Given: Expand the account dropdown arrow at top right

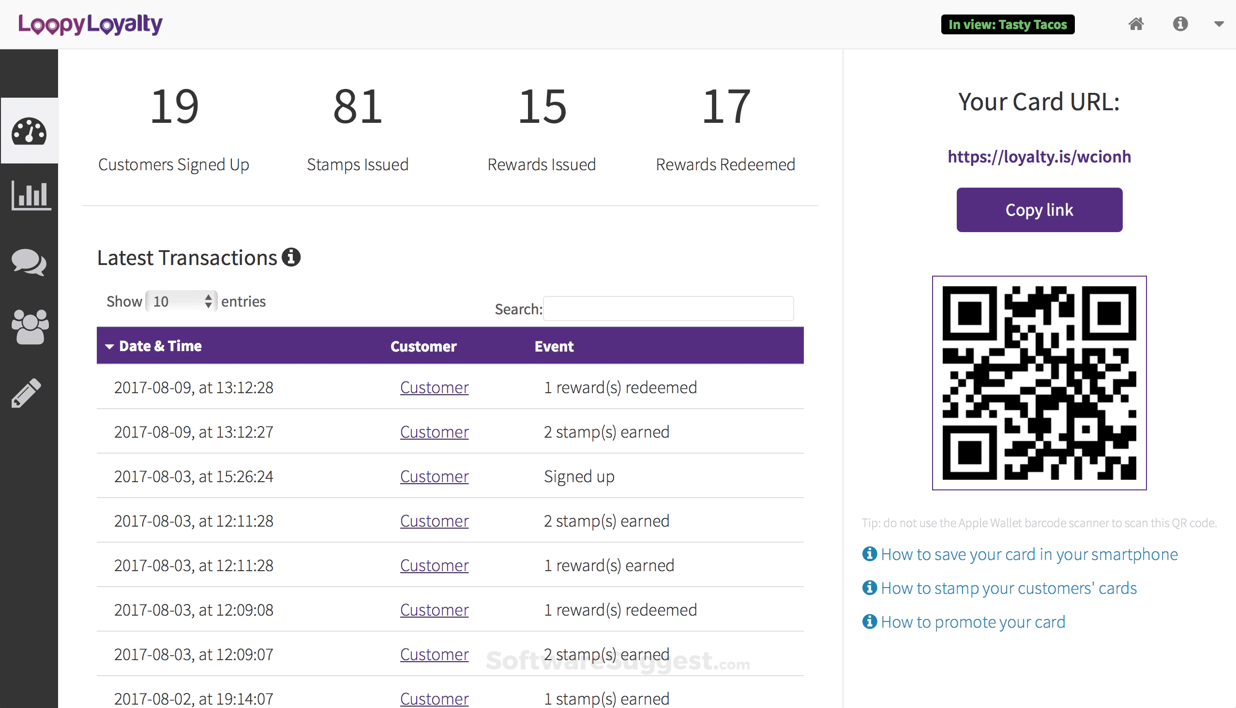Looking at the screenshot, I should [1219, 24].
